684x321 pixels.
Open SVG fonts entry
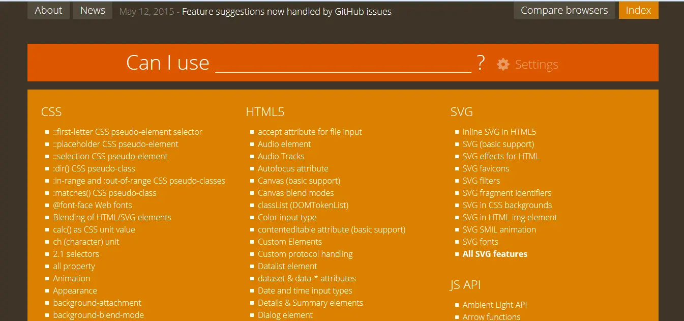click(481, 242)
